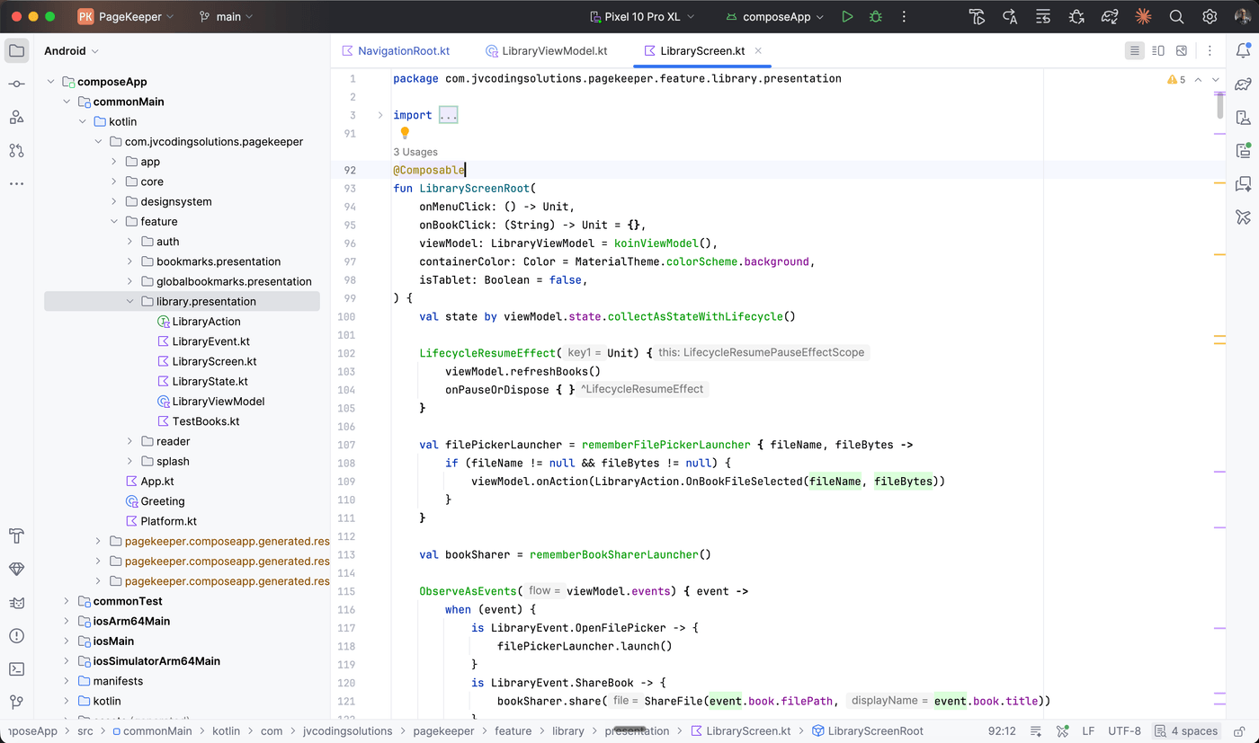Screen dimensions: 1259x743
Task: Click commonMain breadcrumb in navigation bar
Action: 150,730
